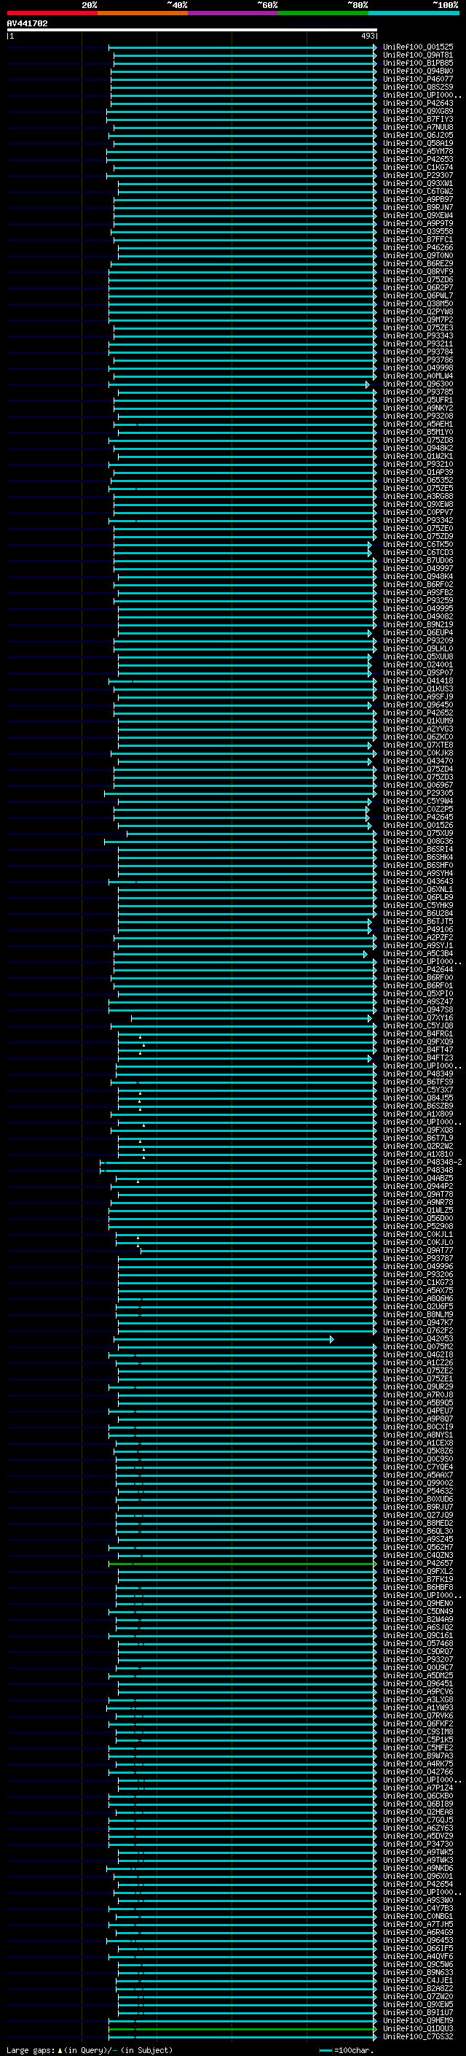Click UniRef100_C0KJL1 hit name
The height and width of the screenshot is (2056, 466).
pyautogui.click(x=417, y=1234)
